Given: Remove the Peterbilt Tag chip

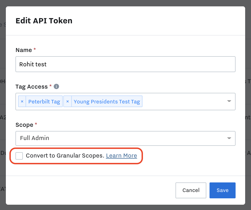Looking at the screenshot, I should pos(22,102).
